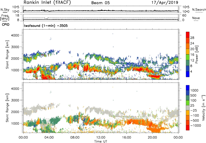Click the 'Velocity [m s-1]' colorbar label
Screen dimensions: 206x143
coord(203,108)
